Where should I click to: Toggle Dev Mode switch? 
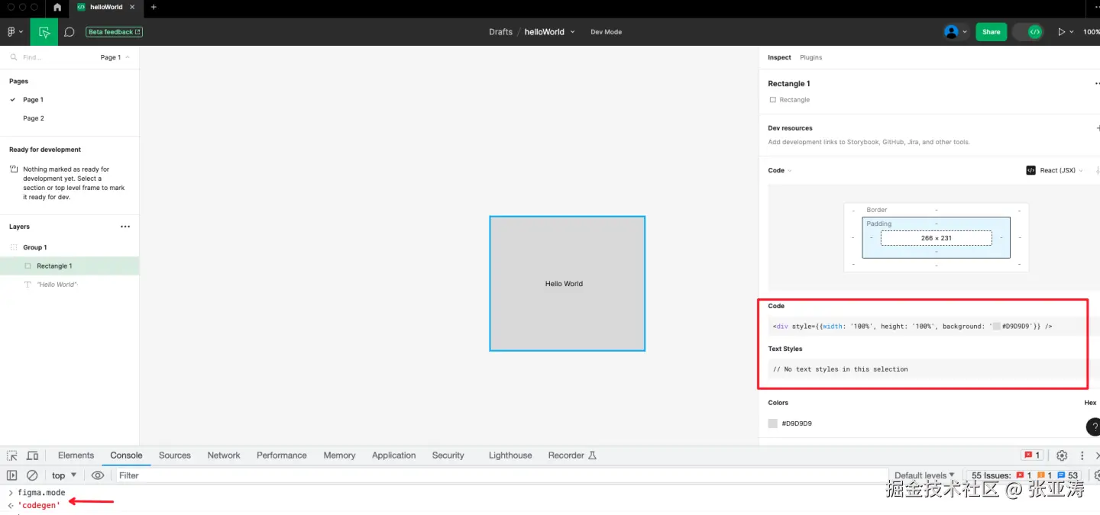(x=1027, y=32)
